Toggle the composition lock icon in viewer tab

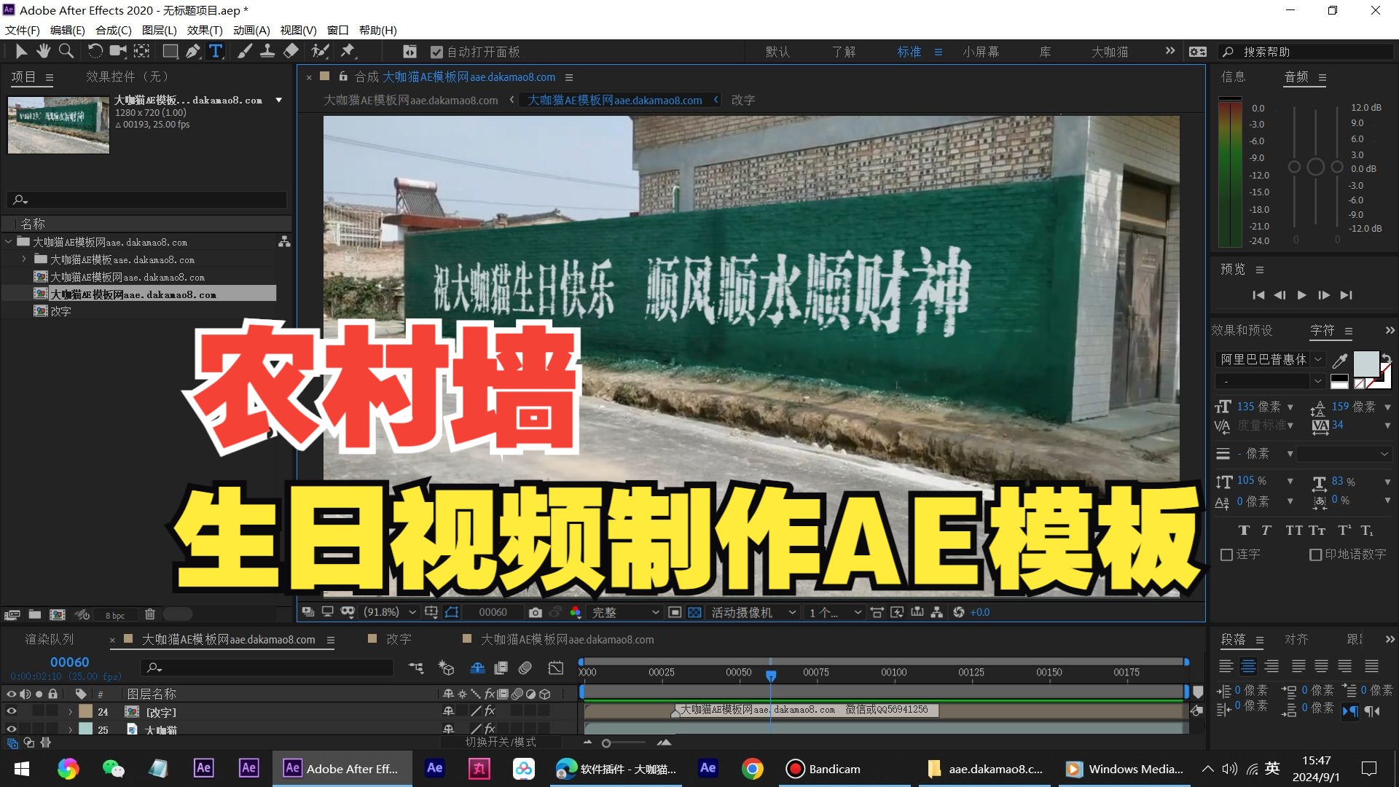tap(343, 77)
